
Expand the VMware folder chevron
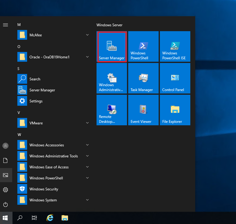coord(87,123)
